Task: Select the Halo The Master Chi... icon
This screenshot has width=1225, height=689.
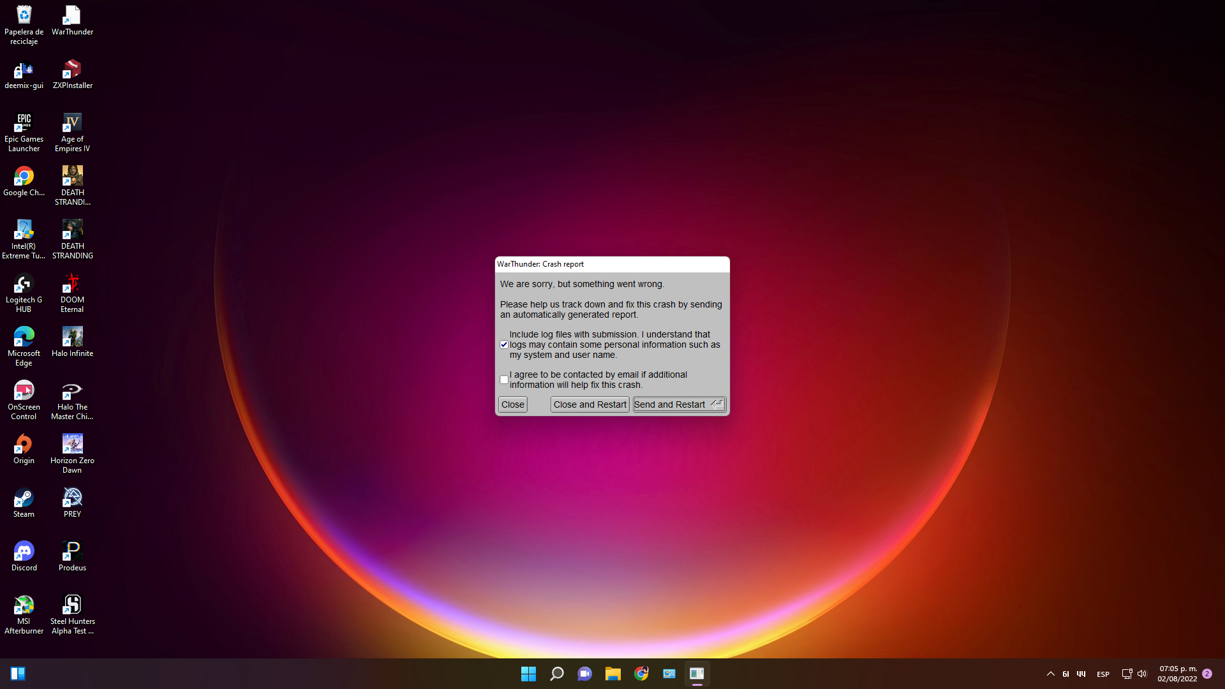Action: coord(72,401)
